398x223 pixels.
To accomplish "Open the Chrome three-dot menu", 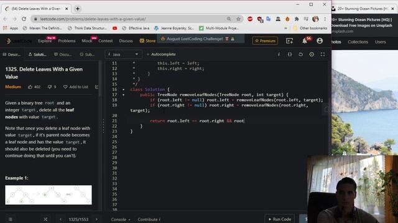I will pos(325,19).
